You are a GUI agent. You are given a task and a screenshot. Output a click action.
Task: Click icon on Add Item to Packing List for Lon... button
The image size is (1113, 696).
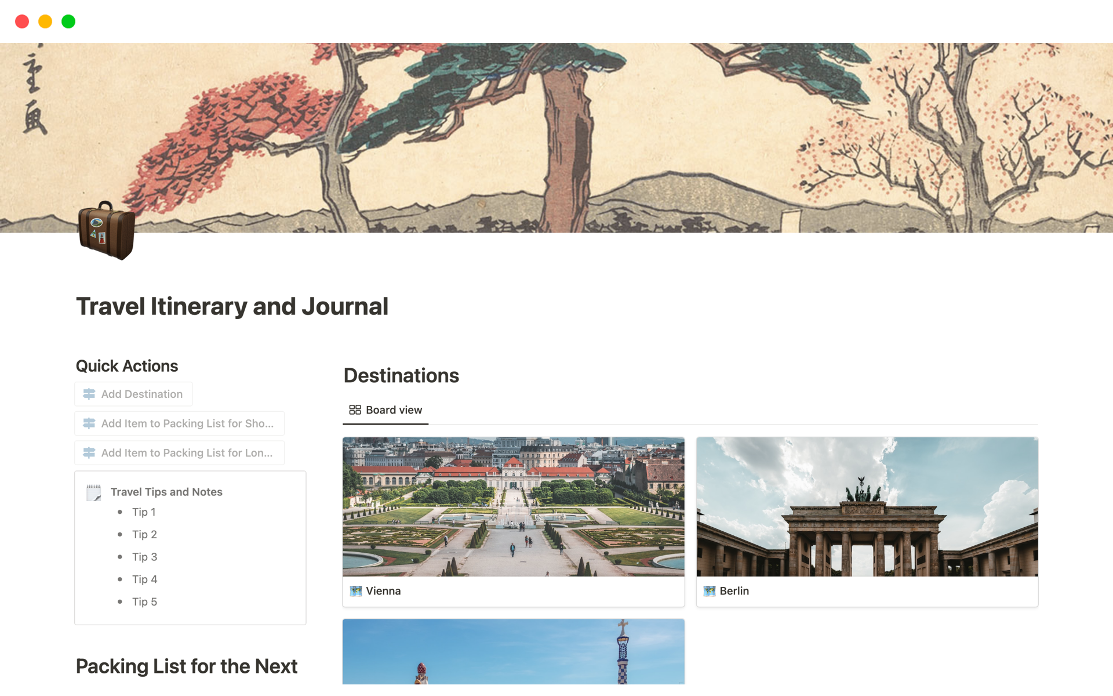point(89,453)
